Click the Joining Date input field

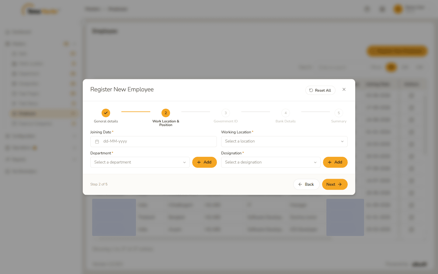point(154,142)
